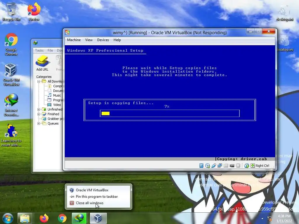Expand the Queues category node
The width and height of the screenshot is (299, 224).
pos(39,123)
